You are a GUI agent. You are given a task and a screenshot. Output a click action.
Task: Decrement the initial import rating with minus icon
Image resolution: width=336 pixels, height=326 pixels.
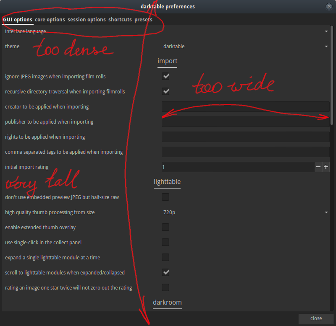click(x=318, y=167)
